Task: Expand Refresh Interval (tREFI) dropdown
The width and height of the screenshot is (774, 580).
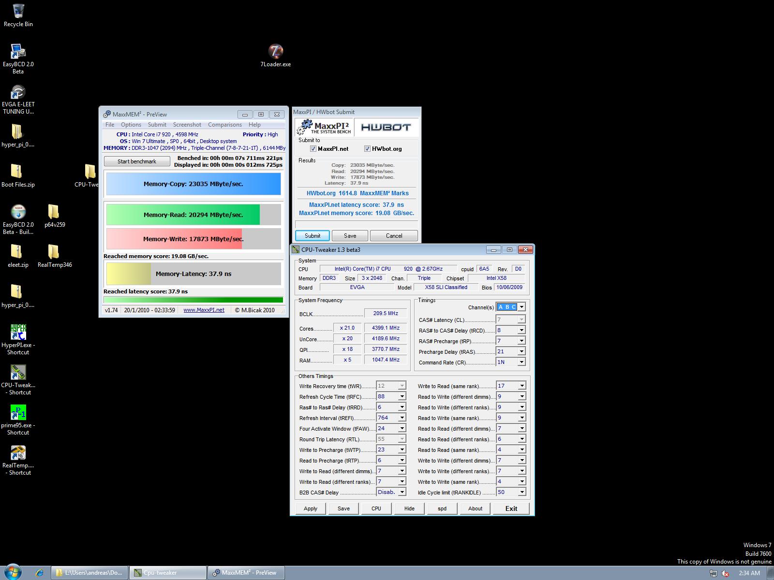Action: coord(402,418)
